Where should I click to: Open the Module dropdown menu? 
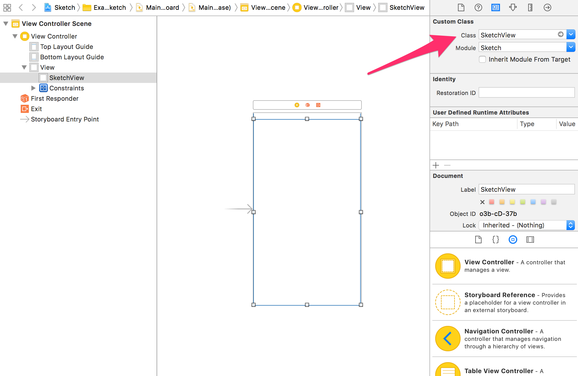(571, 47)
